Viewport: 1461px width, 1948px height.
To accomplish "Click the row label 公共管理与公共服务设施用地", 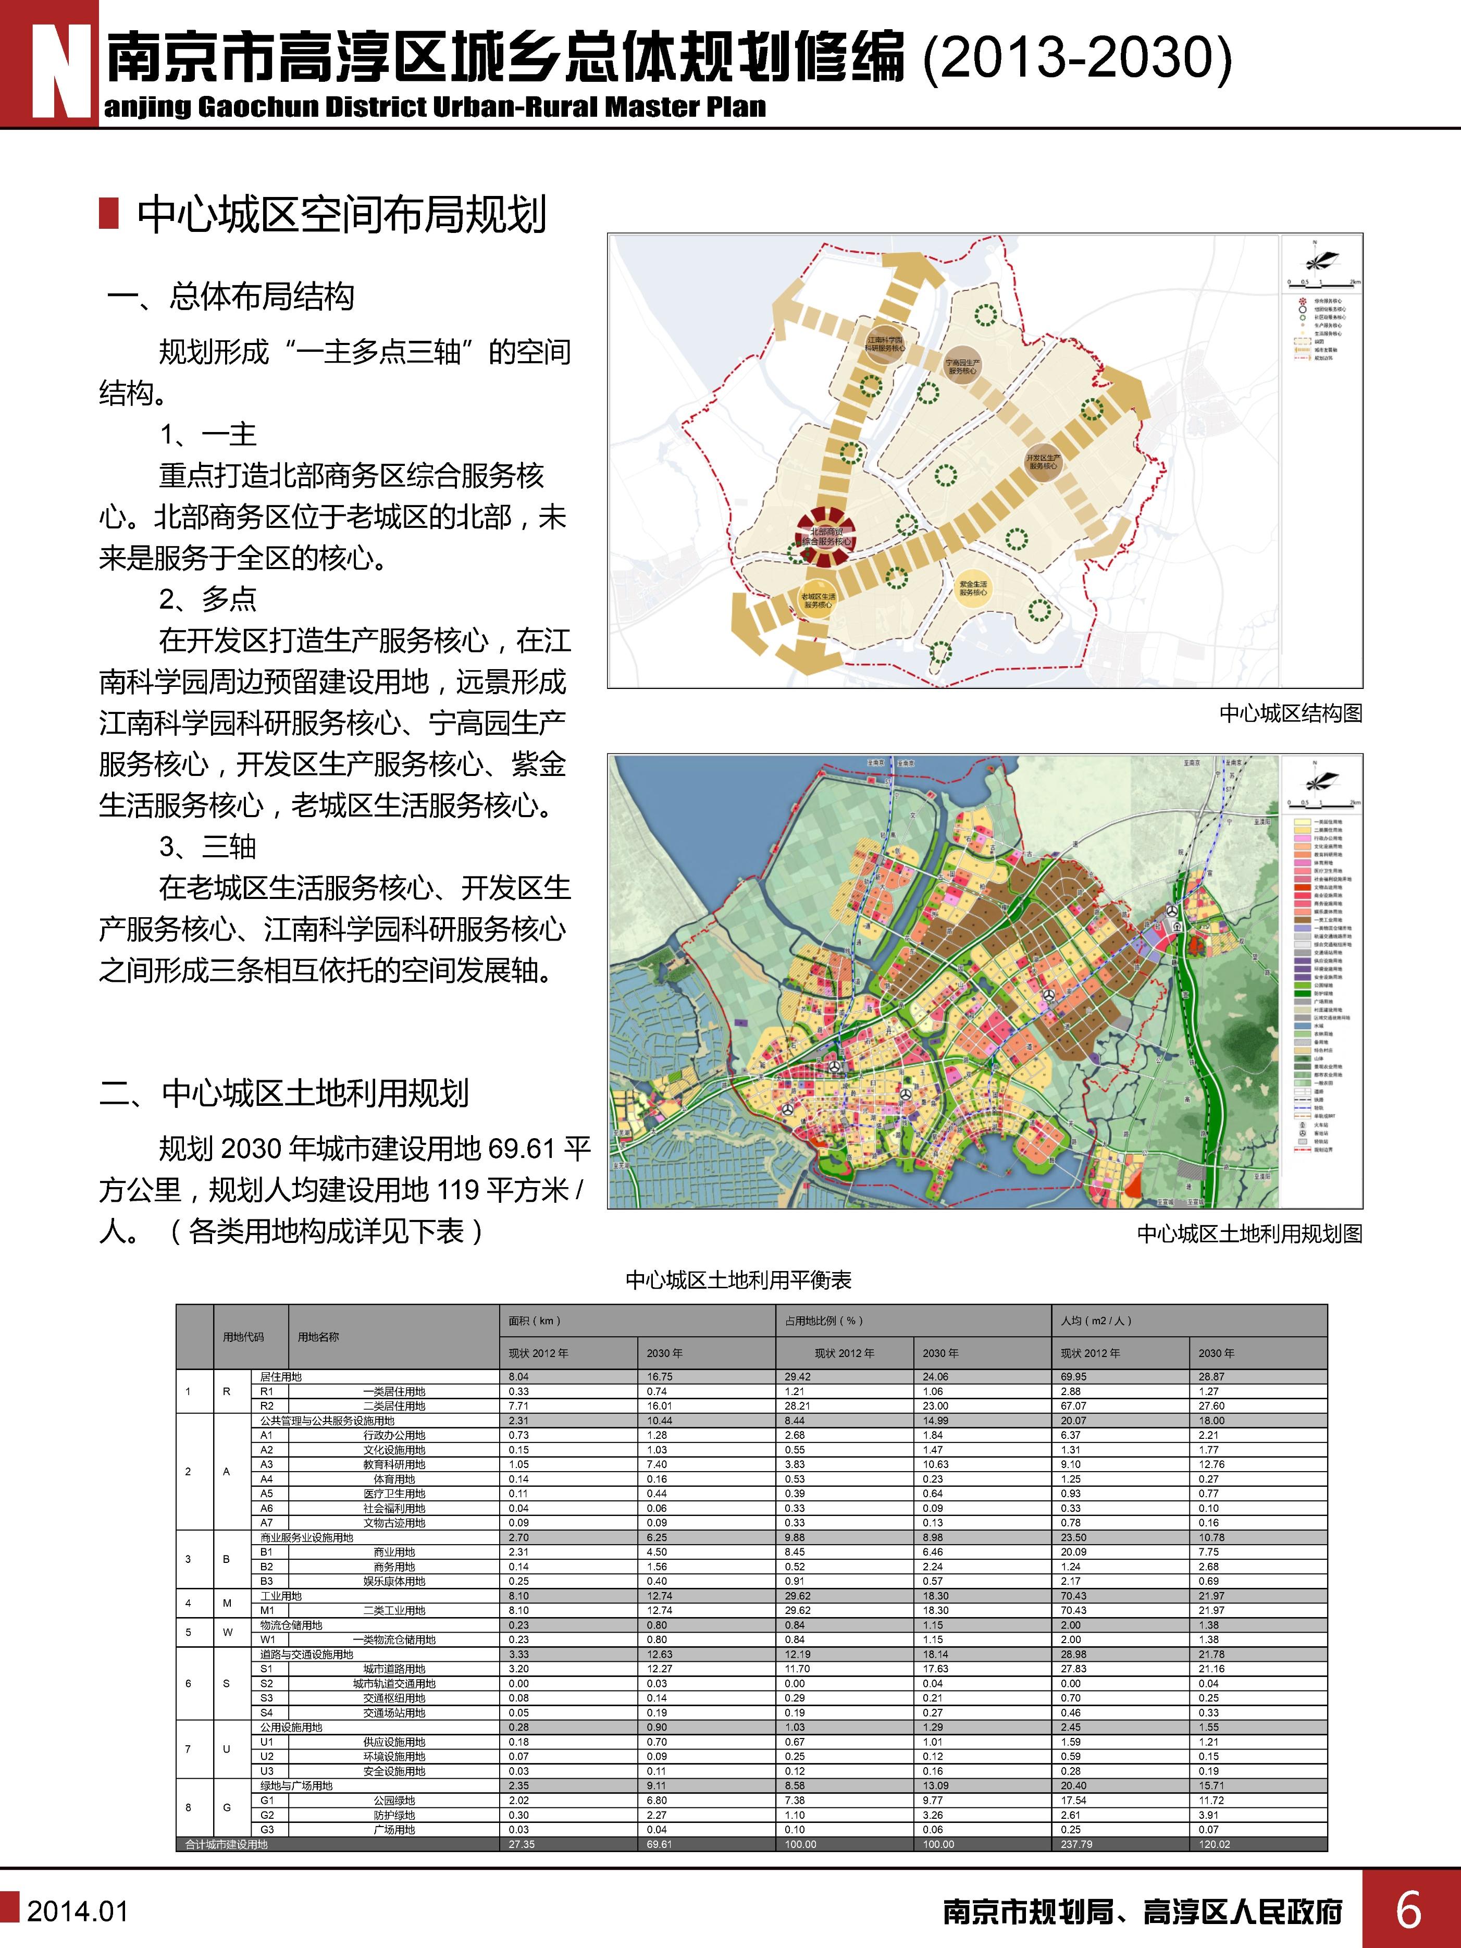I will coord(327,1421).
